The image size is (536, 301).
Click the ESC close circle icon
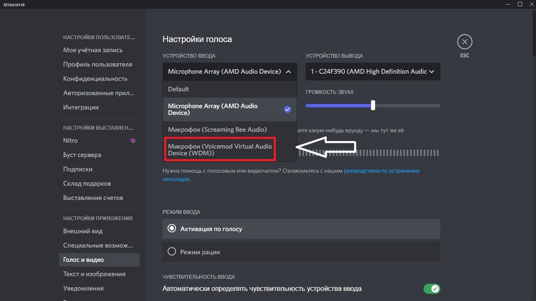465,42
